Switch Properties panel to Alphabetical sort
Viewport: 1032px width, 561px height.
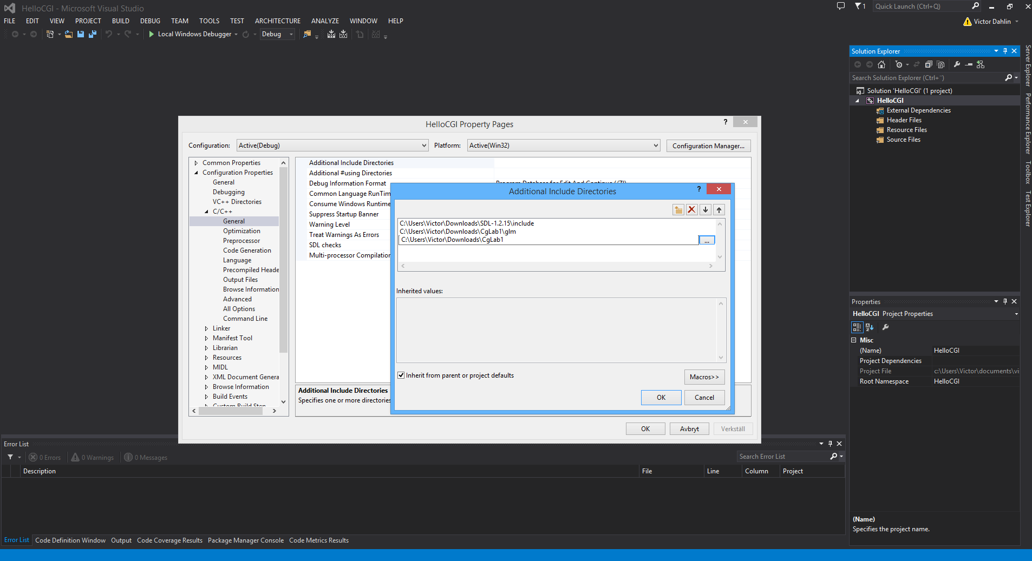[870, 327]
